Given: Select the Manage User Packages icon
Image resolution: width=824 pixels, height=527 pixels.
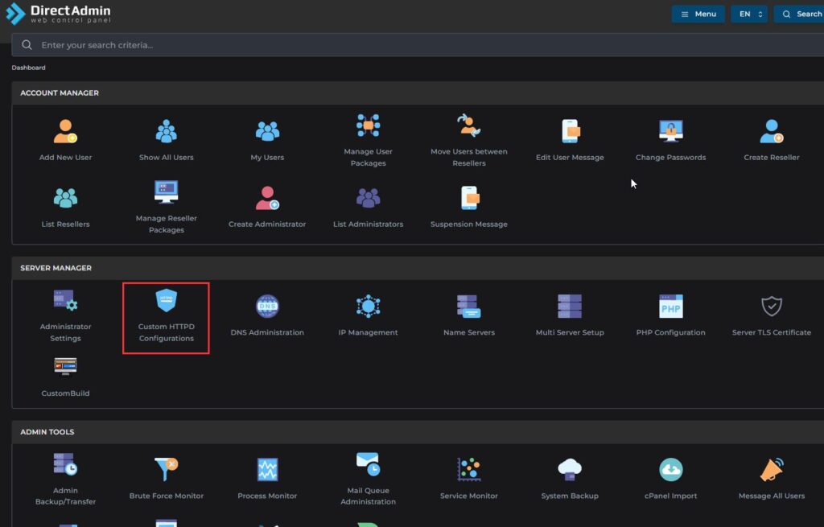Looking at the screenshot, I should (x=368, y=127).
